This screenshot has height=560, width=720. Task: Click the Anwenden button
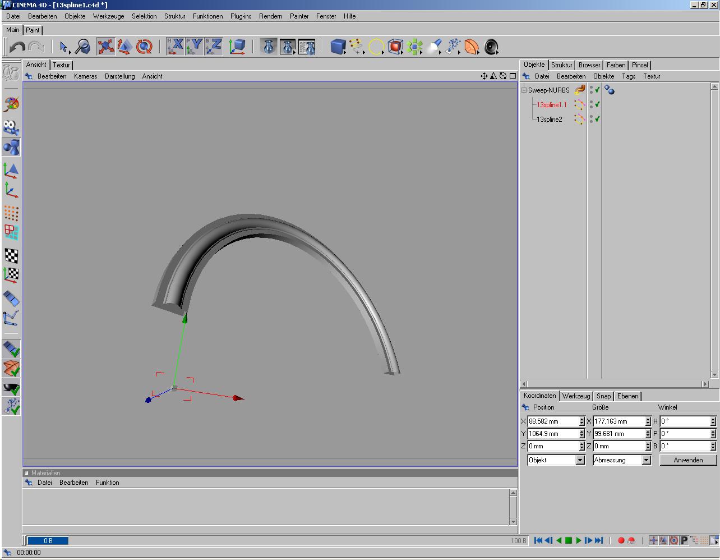point(688,460)
